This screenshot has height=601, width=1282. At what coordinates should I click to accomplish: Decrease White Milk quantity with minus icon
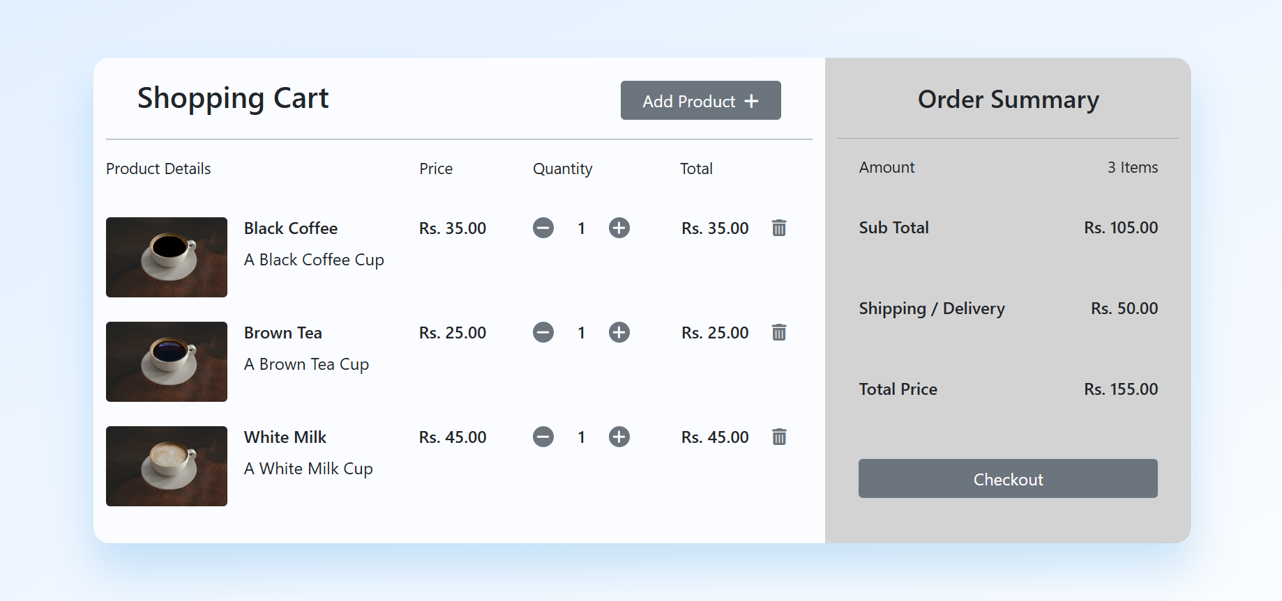[543, 437]
